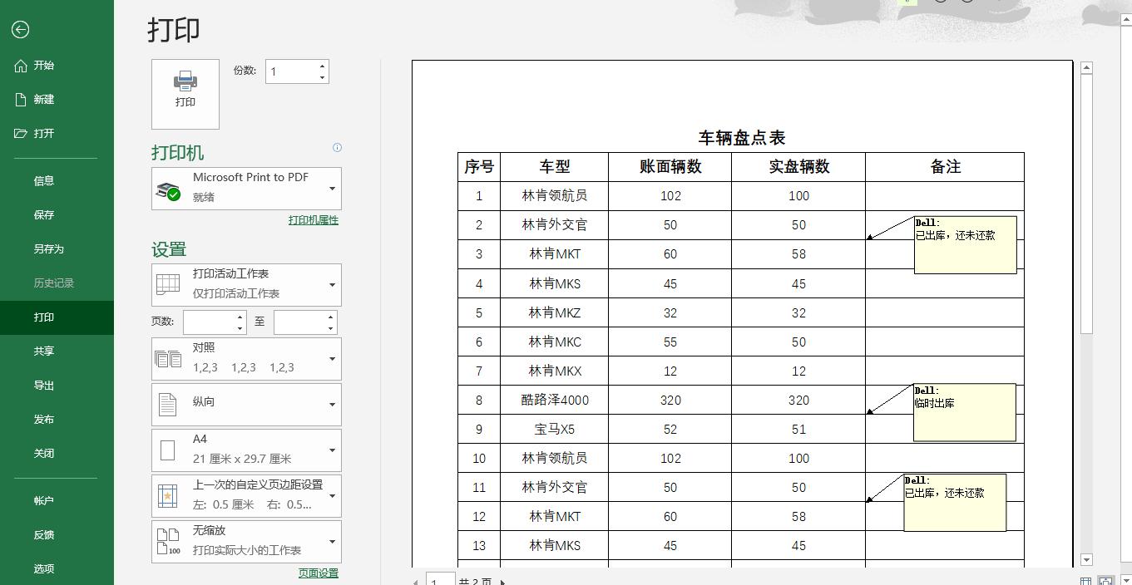Click the collated printing (对照) icon

point(168,358)
